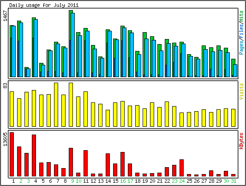Click the cyan Files bar for day 16

point(125,52)
